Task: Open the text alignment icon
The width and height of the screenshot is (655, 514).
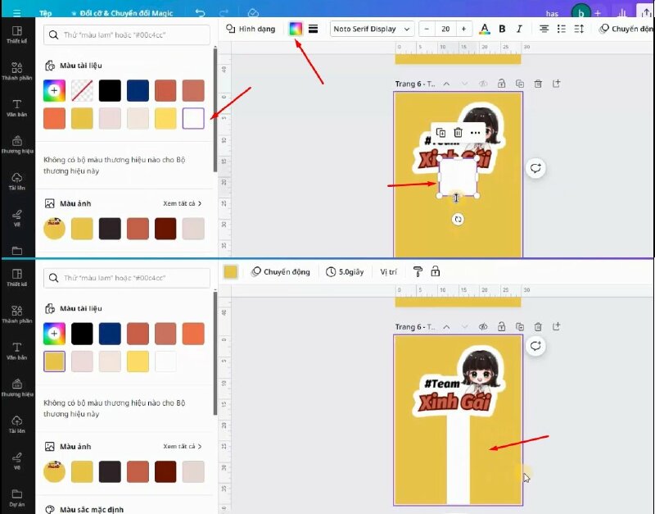Action: pos(544,29)
